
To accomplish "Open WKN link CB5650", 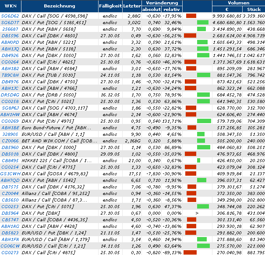I will [x=10, y=200].
